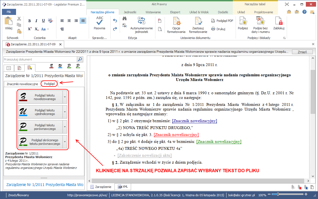Switch to the Zarządzenie view tab
Image resolution: width=318 pixels, height=199 pixels.
pyautogui.click(x=101, y=187)
